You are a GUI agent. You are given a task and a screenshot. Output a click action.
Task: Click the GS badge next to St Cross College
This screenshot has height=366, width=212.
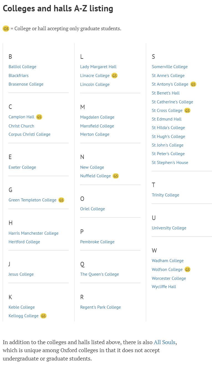pos(187,111)
